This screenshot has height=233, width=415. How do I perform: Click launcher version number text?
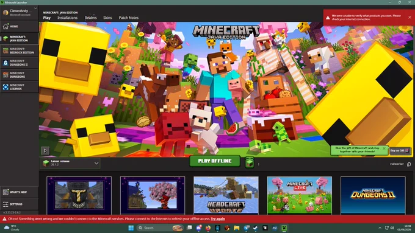(x=12, y=212)
